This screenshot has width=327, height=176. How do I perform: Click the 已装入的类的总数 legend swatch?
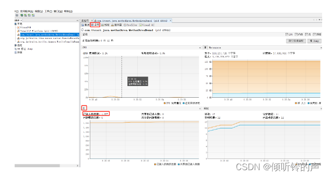[155, 164]
